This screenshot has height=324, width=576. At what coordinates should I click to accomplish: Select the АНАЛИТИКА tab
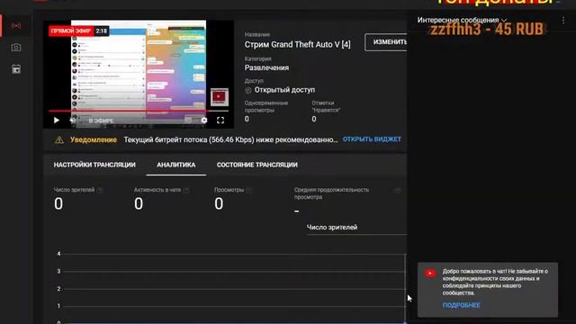coord(176,165)
